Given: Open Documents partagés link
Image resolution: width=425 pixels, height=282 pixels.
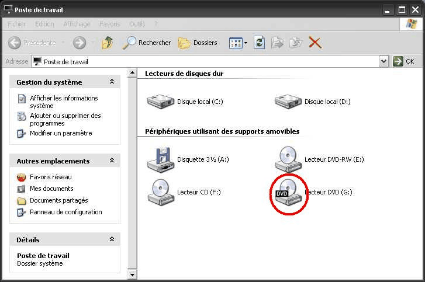Looking at the screenshot, I should [59, 200].
